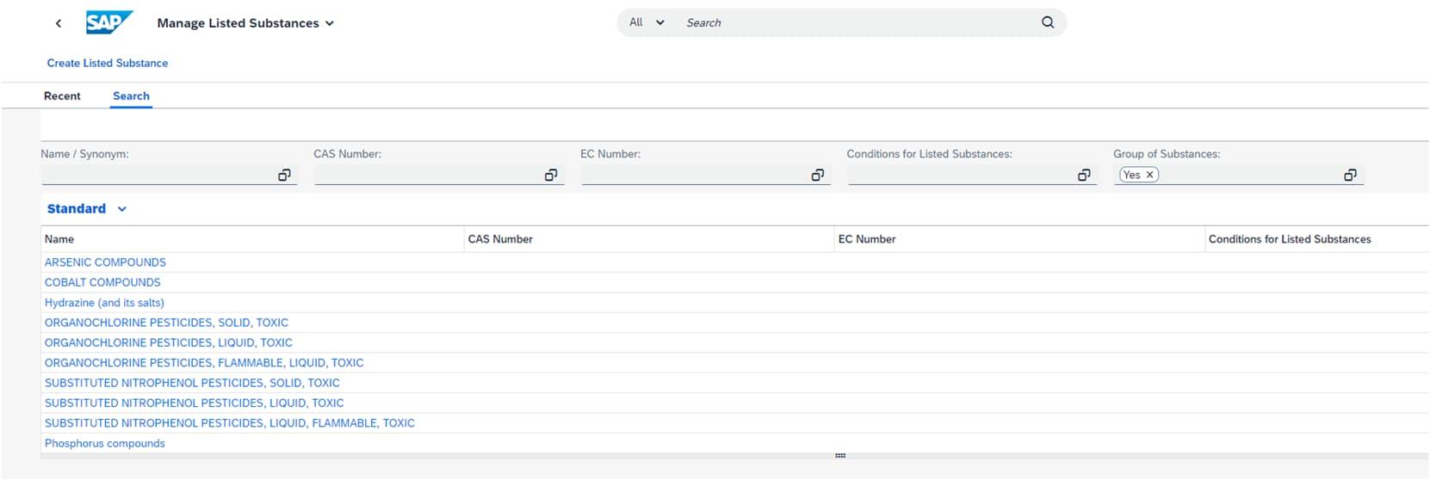Open value help for Name / Synonym
1430x480 pixels.
point(284,175)
